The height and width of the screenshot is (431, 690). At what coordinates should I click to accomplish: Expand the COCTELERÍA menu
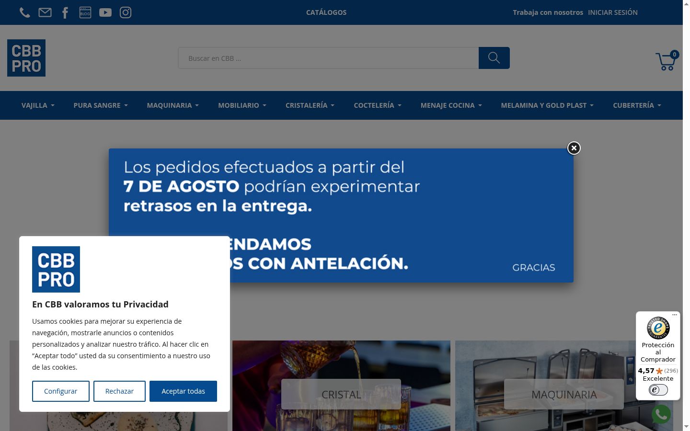point(378,105)
